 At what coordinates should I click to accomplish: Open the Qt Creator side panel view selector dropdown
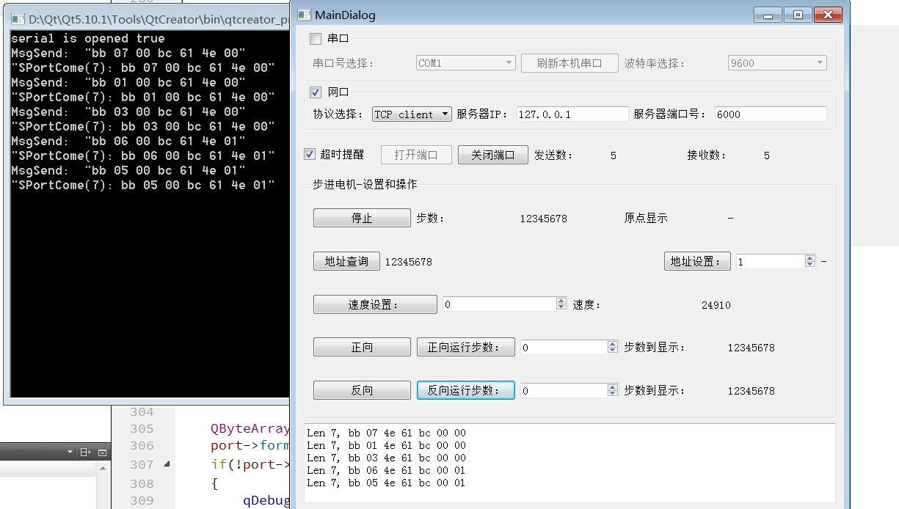pos(70,453)
